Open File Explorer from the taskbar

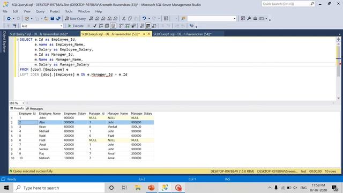pyautogui.click(x=138, y=188)
